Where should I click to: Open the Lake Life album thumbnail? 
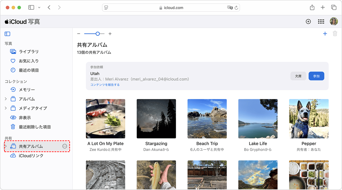pyautogui.click(x=258, y=119)
